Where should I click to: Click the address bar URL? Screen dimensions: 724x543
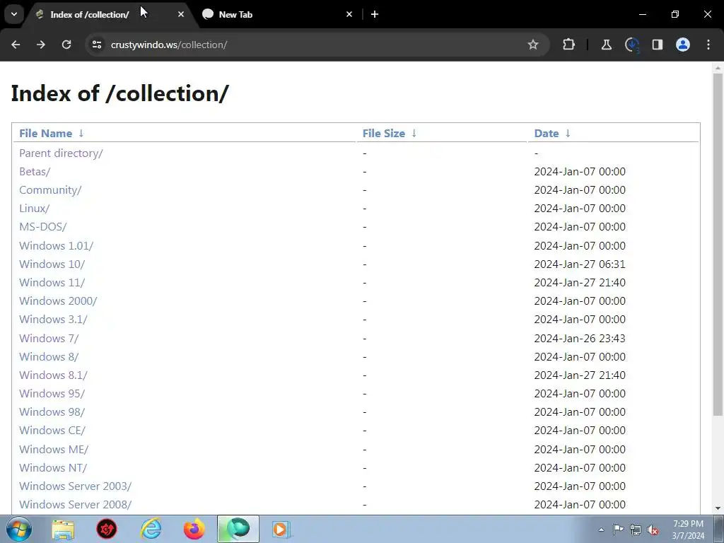(x=169, y=45)
